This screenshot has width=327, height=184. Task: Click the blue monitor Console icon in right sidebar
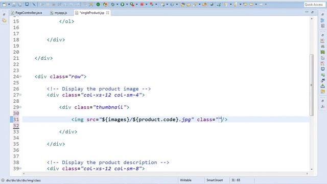[322, 69]
